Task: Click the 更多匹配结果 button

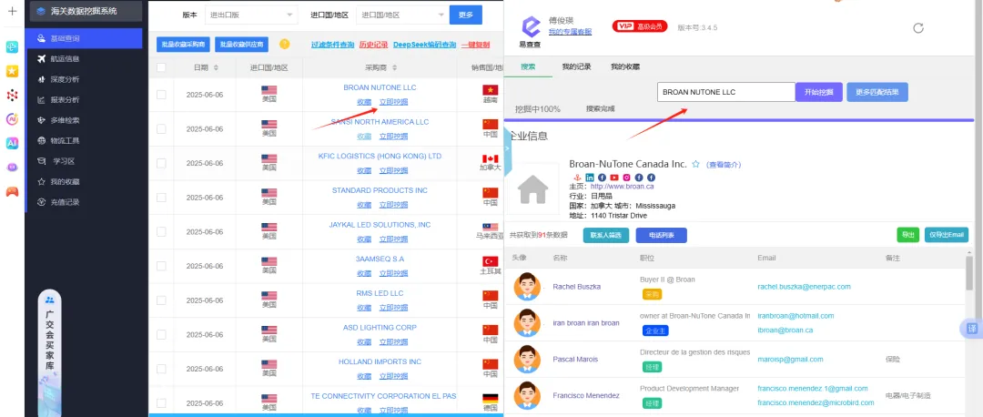Action: [x=877, y=92]
